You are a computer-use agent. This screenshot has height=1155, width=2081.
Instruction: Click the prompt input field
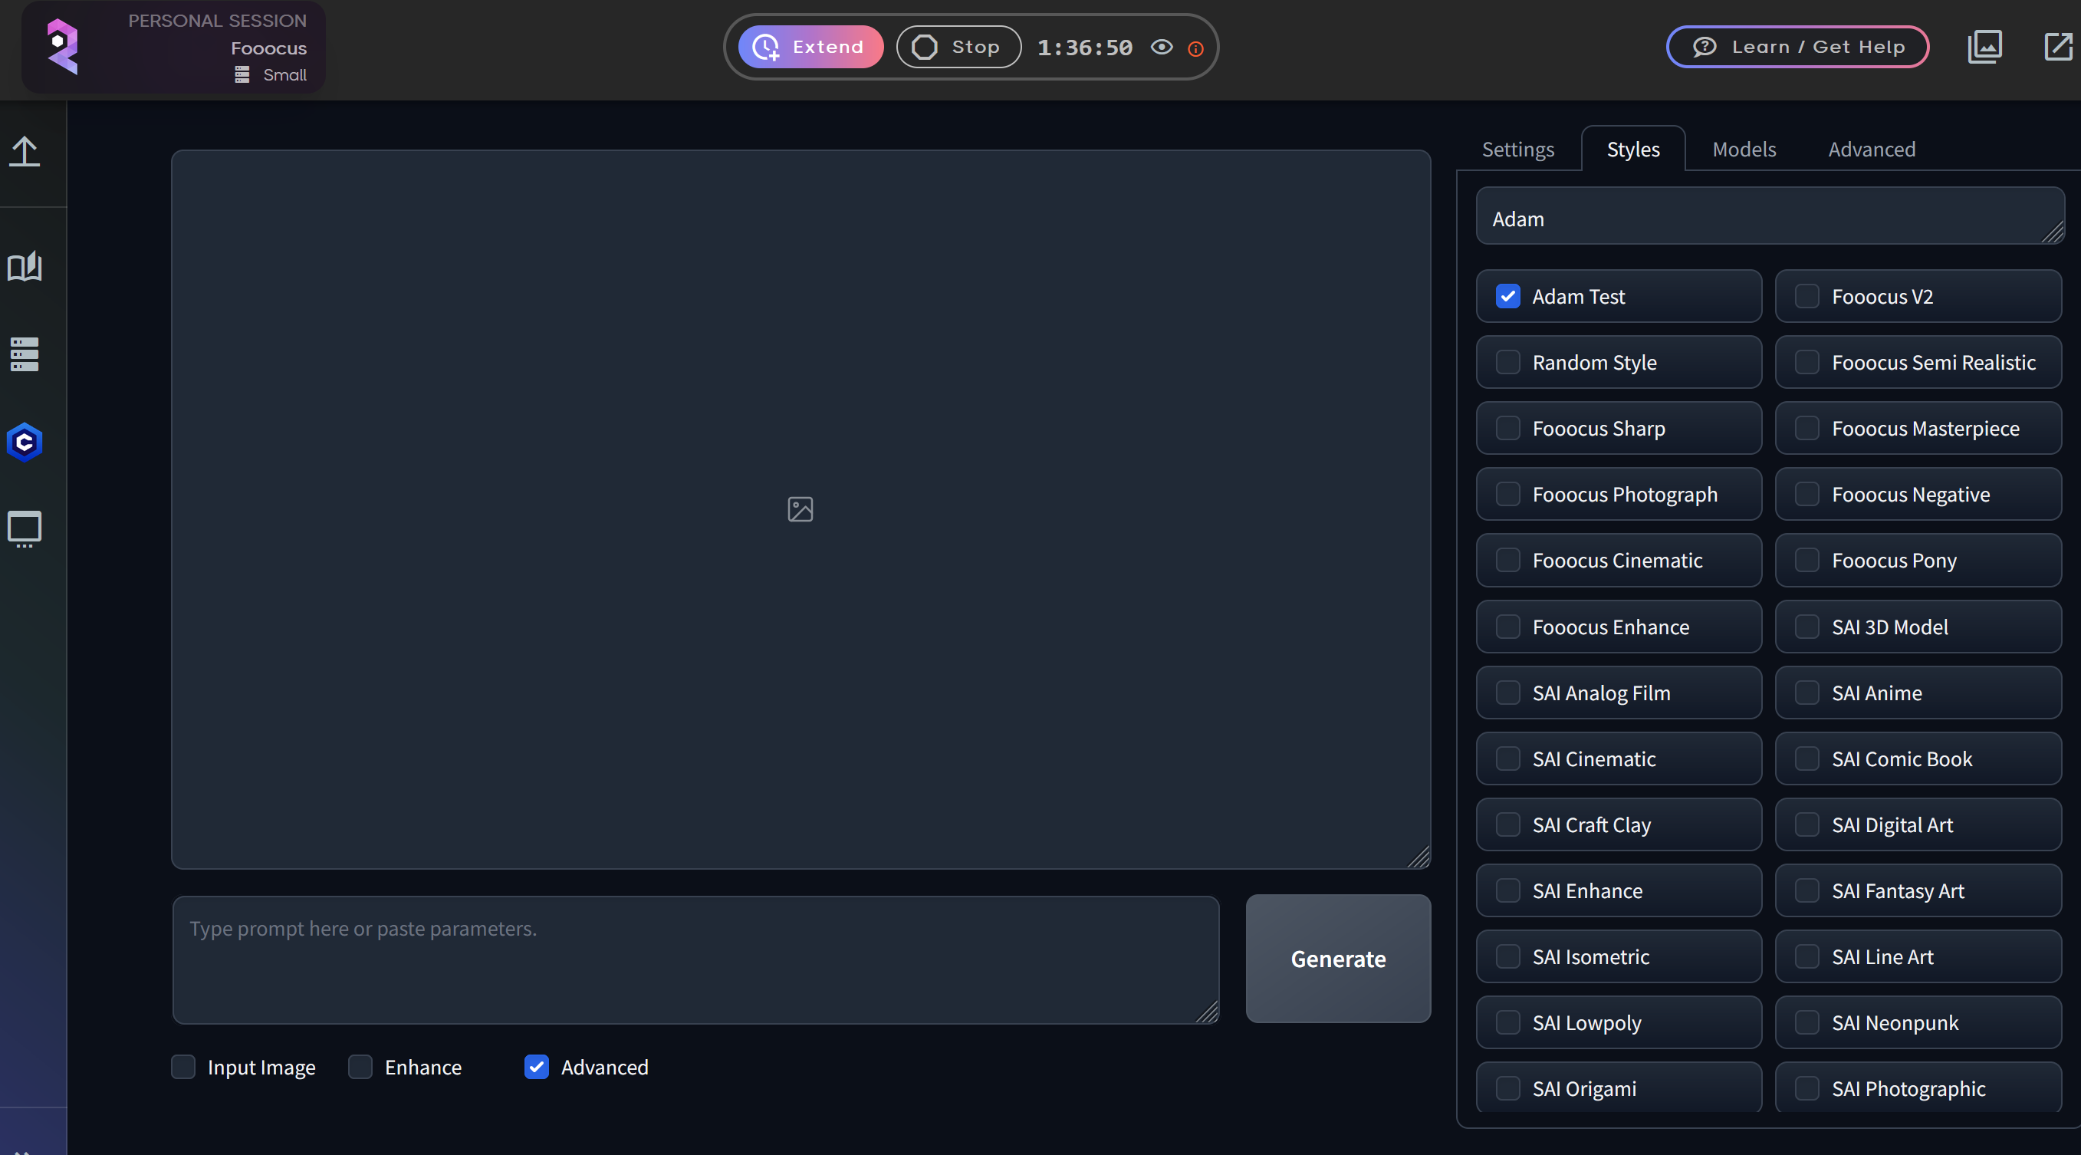pyautogui.click(x=695, y=959)
